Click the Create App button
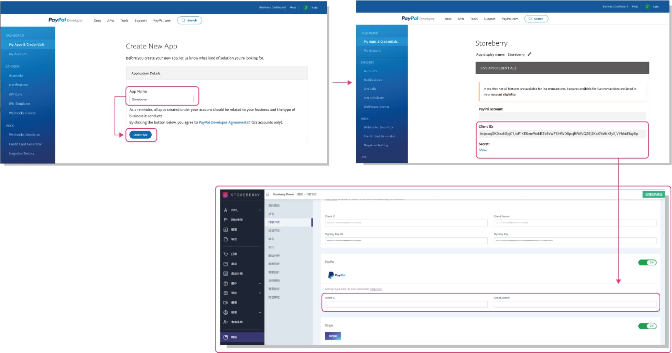This screenshot has width=672, height=353. (x=140, y=135)
